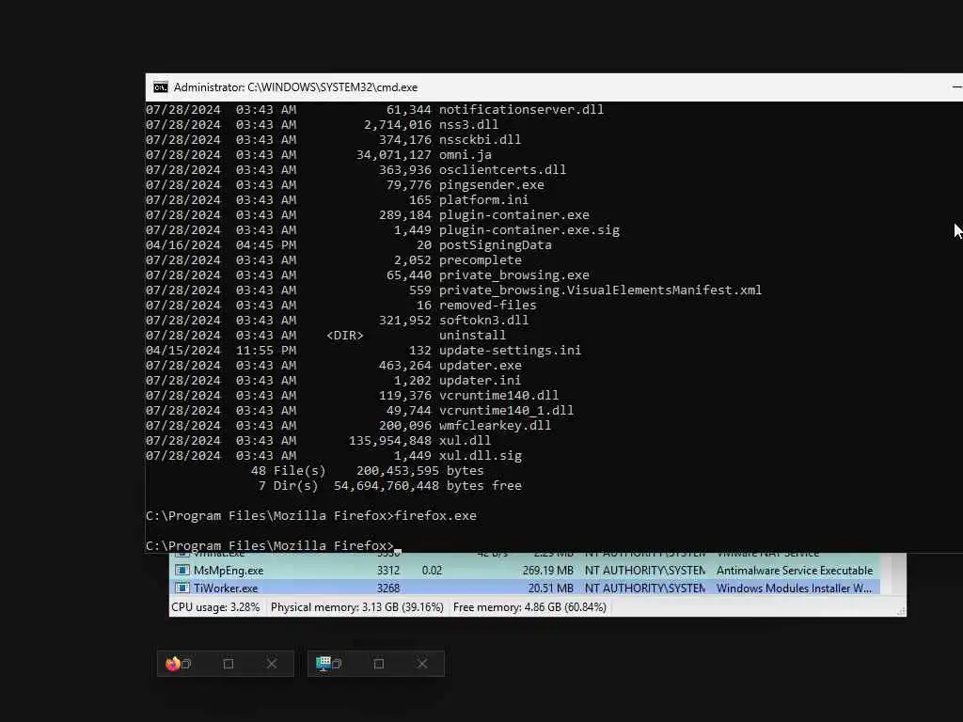Click the 34,071,127 file size value
Image resolution: width=963 pixels, height=722 pixels.
click(394, 155)
